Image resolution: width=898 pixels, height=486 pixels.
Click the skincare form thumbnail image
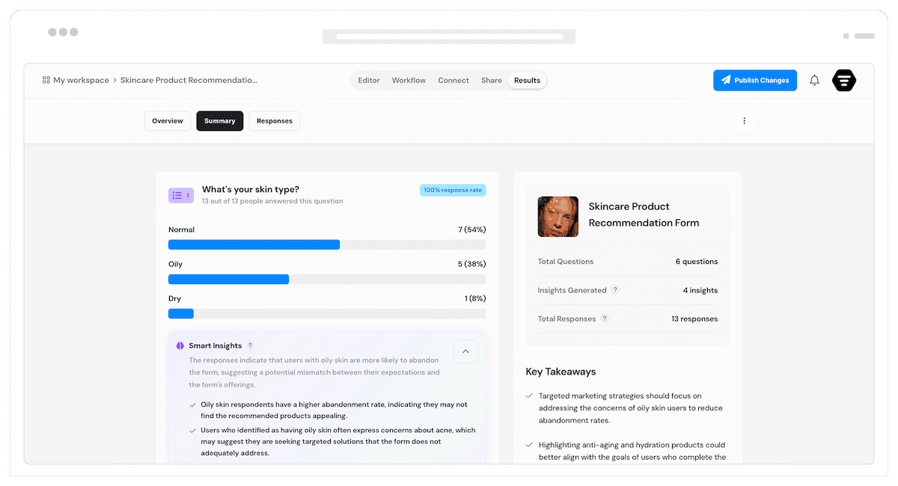(558, 215)
